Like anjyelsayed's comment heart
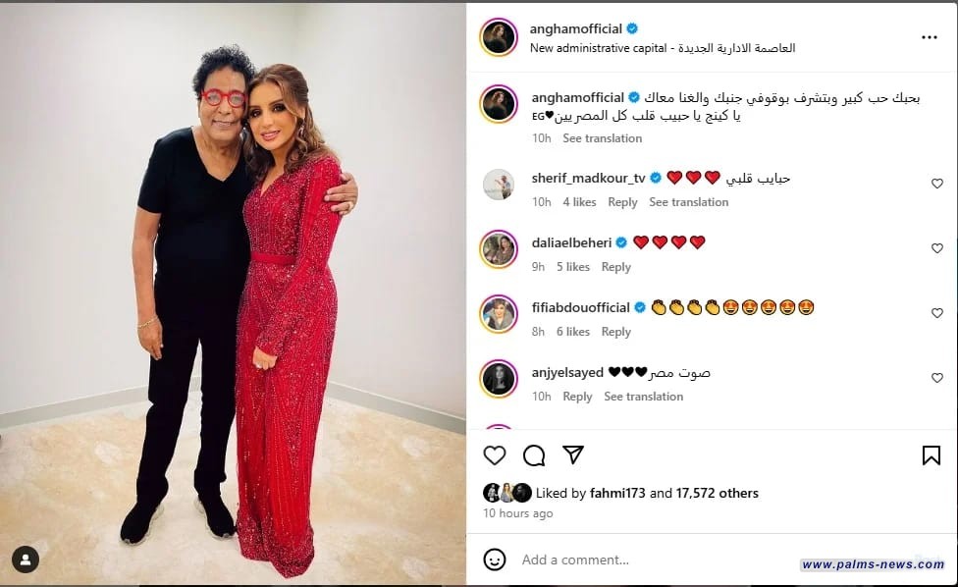Viewport: 958px width, 587px height. pyautogui.click(x=936, y=378)
